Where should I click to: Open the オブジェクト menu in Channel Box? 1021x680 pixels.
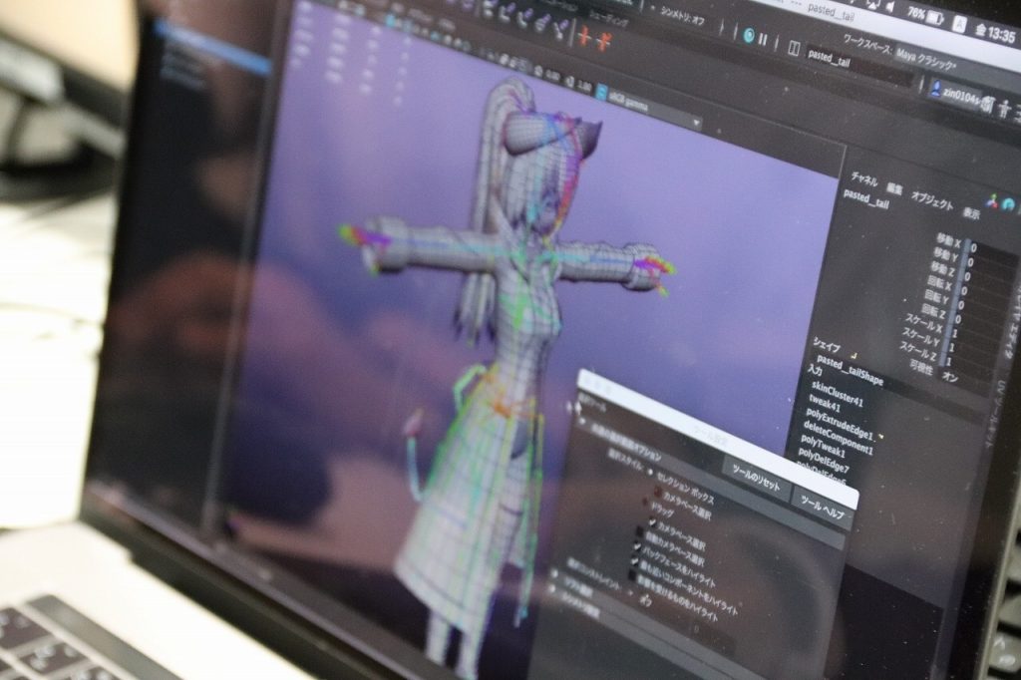(932, 201)
